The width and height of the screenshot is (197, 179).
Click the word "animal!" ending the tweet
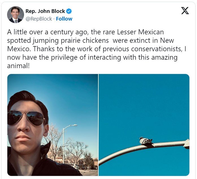coord(18,66)
